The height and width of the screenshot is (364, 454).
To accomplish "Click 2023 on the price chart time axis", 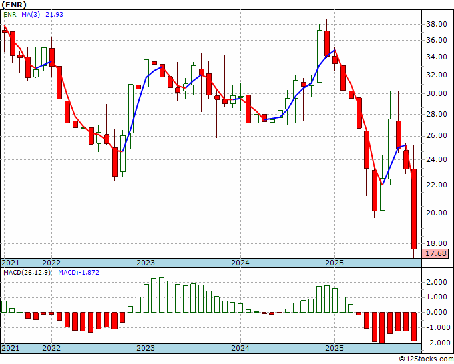I will point(146,263).
